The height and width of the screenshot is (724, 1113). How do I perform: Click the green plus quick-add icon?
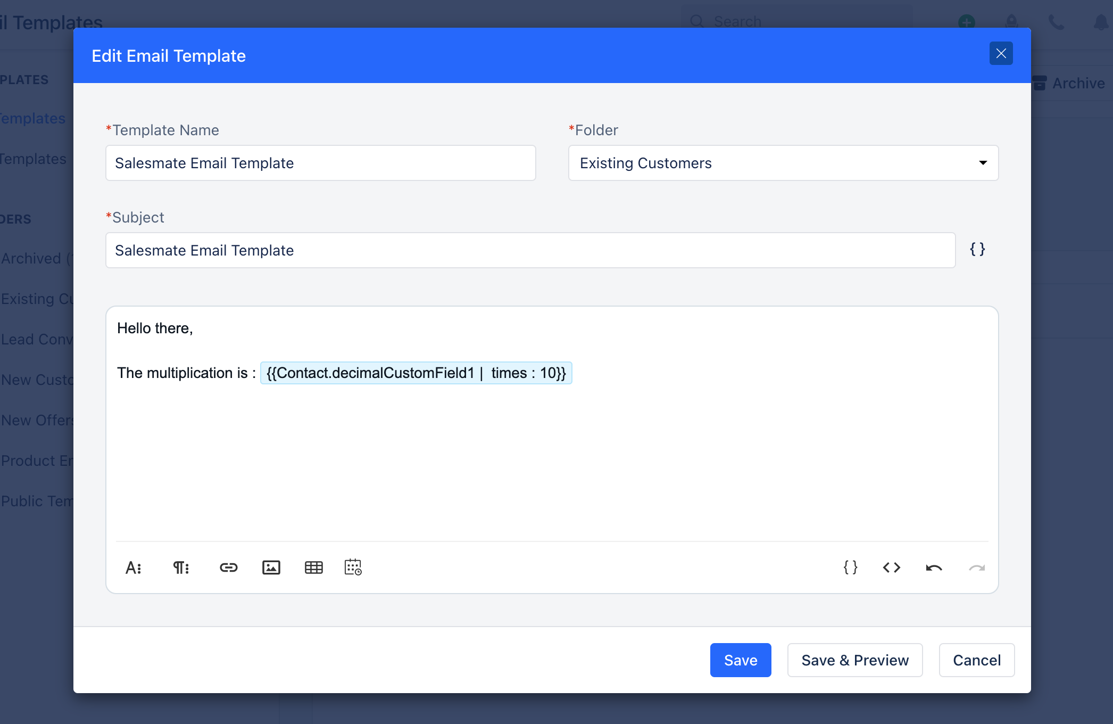click(x=967, y=22)
